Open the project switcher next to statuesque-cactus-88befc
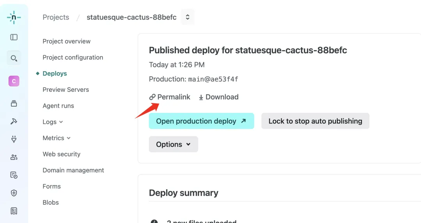421x223 pixels. pyautogui.click(x=188, y=17)
